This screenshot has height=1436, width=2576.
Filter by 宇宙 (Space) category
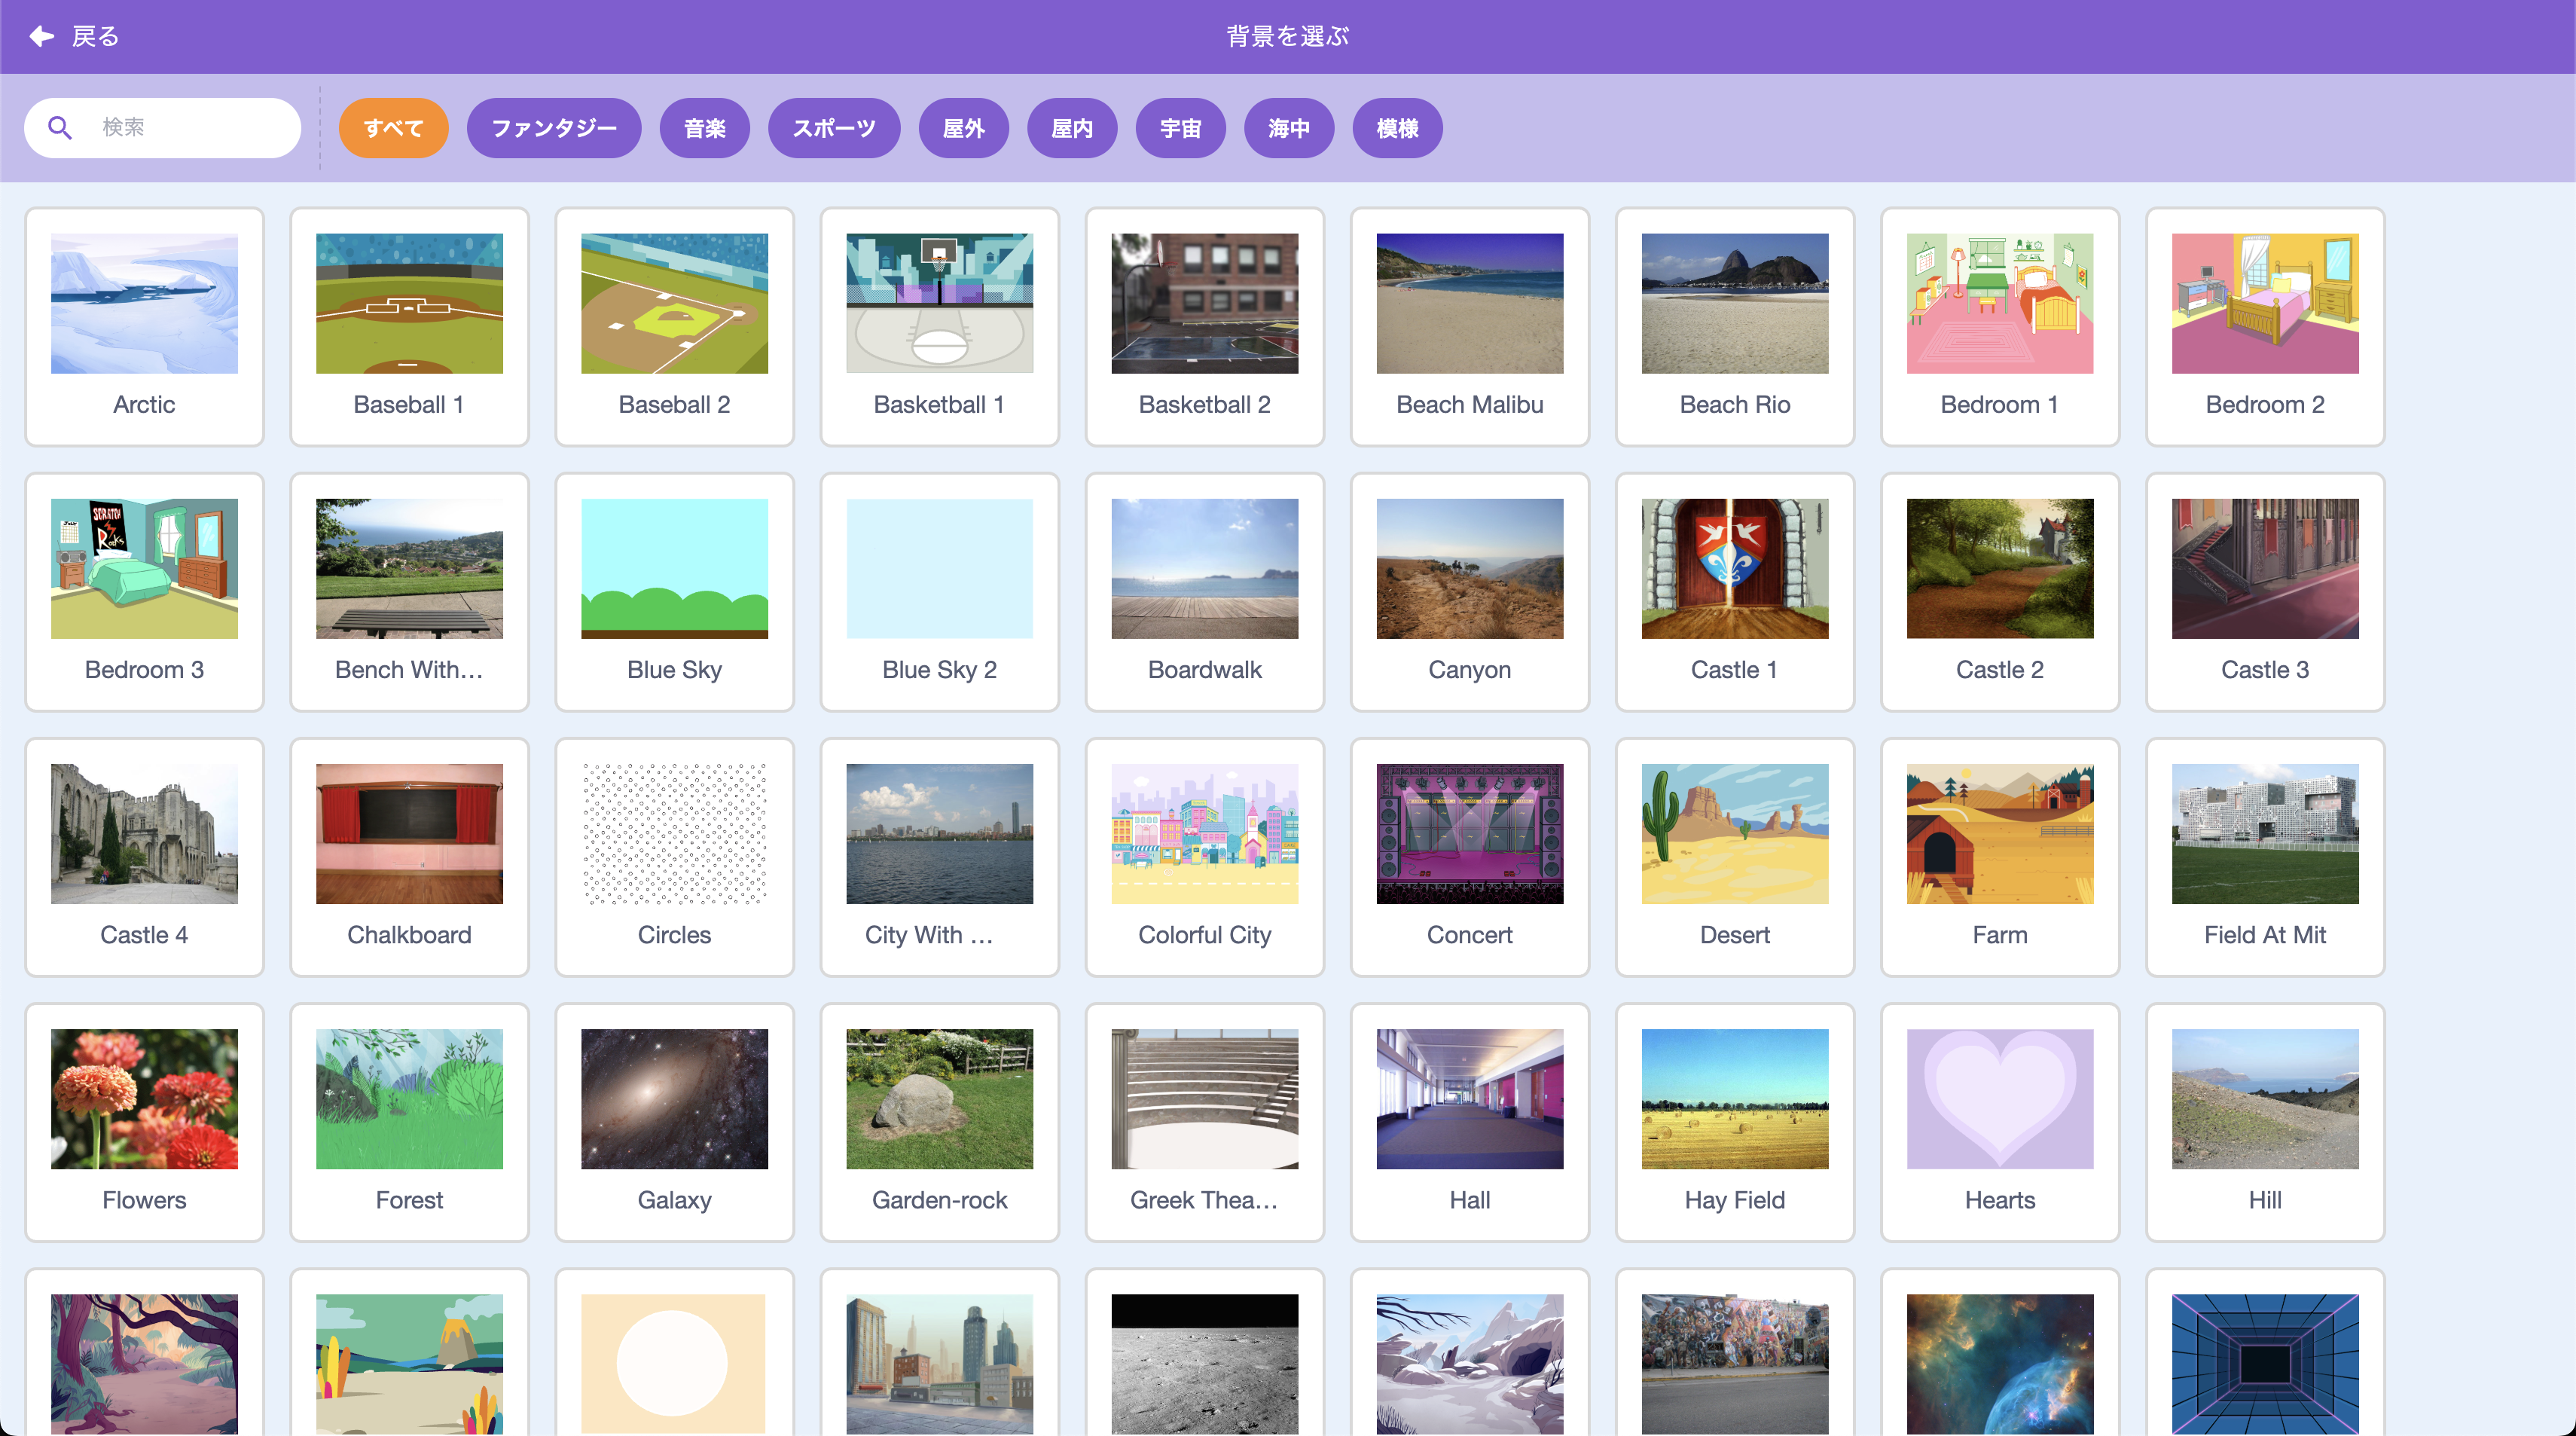pyautogui.click(x=1180, y=127)
